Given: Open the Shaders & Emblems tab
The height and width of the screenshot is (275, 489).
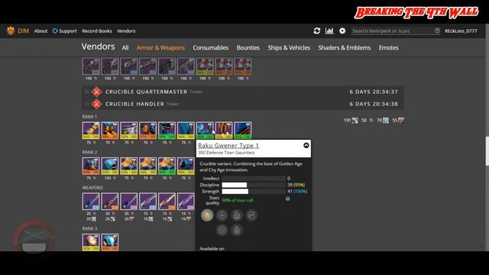Looking at the screenshot, I should tap(345, 47).
